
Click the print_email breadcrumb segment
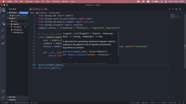[54, 13]
